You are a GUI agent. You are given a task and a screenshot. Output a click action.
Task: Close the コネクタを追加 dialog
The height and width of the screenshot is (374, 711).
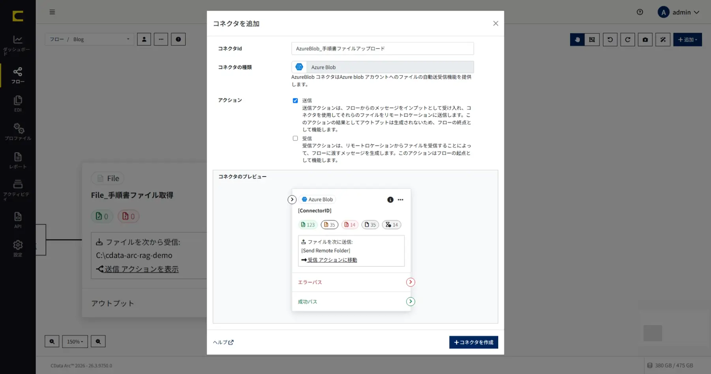pyautogui.click(x=495, y=24)
